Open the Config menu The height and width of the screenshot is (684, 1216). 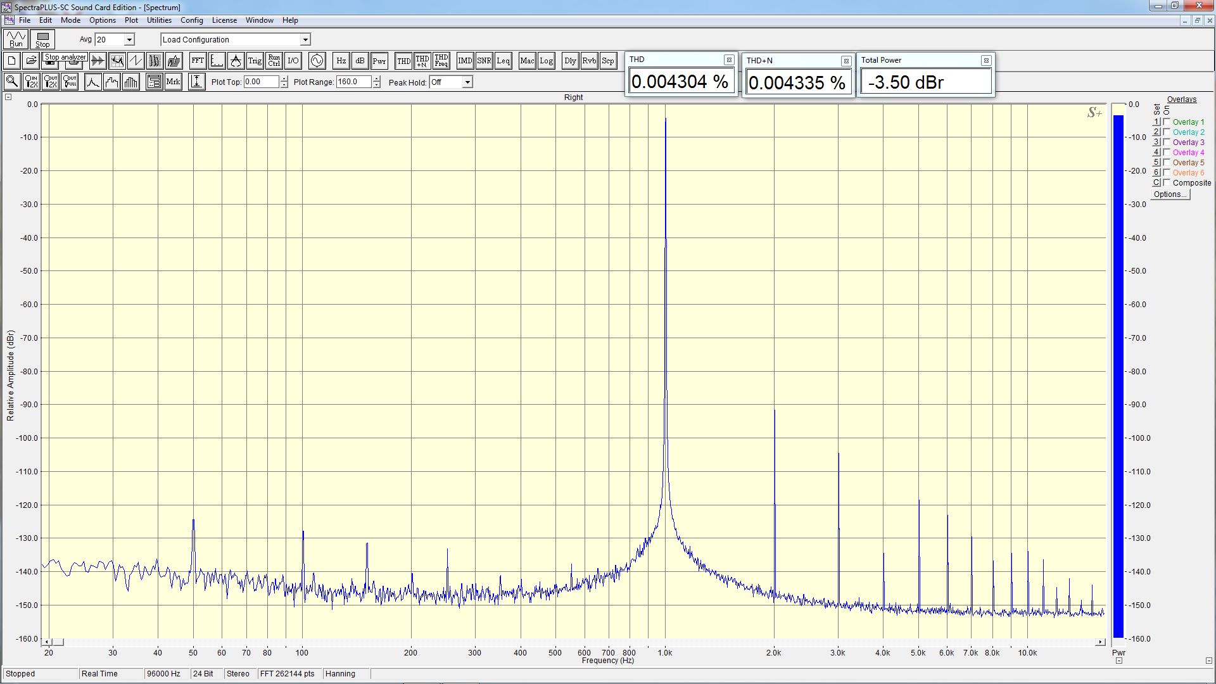click(192, 20)
